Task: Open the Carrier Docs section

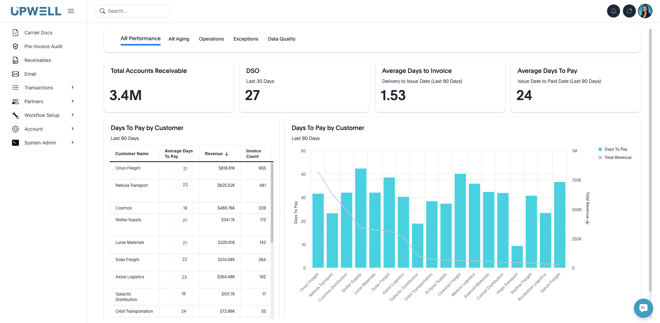Action: [38, 32]
